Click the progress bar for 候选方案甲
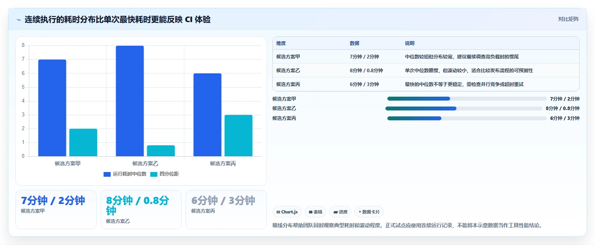 click(467, 99)
